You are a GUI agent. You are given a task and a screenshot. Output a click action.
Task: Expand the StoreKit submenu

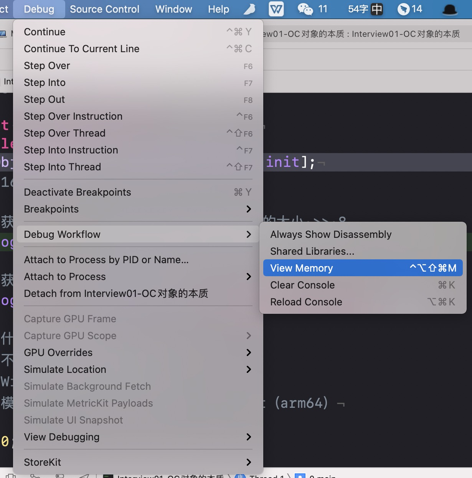coord(138,462)
